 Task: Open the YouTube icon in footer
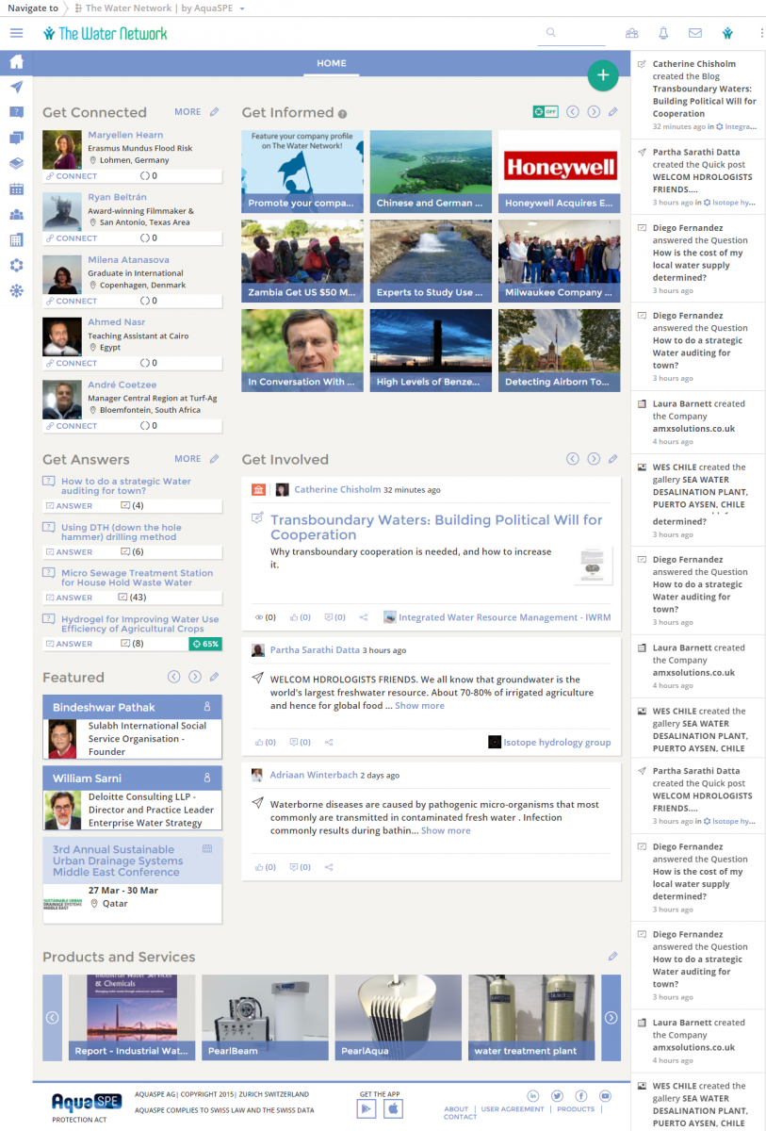606,1095
